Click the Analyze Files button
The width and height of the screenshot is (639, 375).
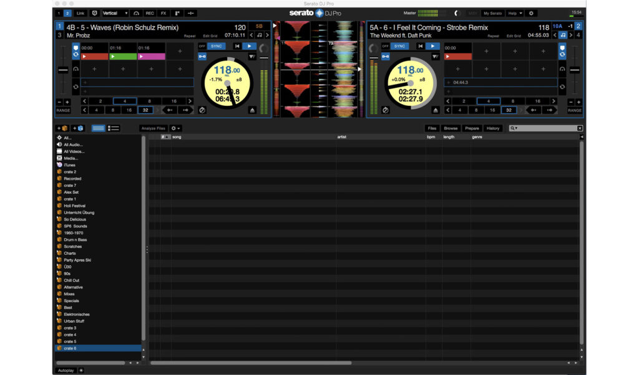154,128
